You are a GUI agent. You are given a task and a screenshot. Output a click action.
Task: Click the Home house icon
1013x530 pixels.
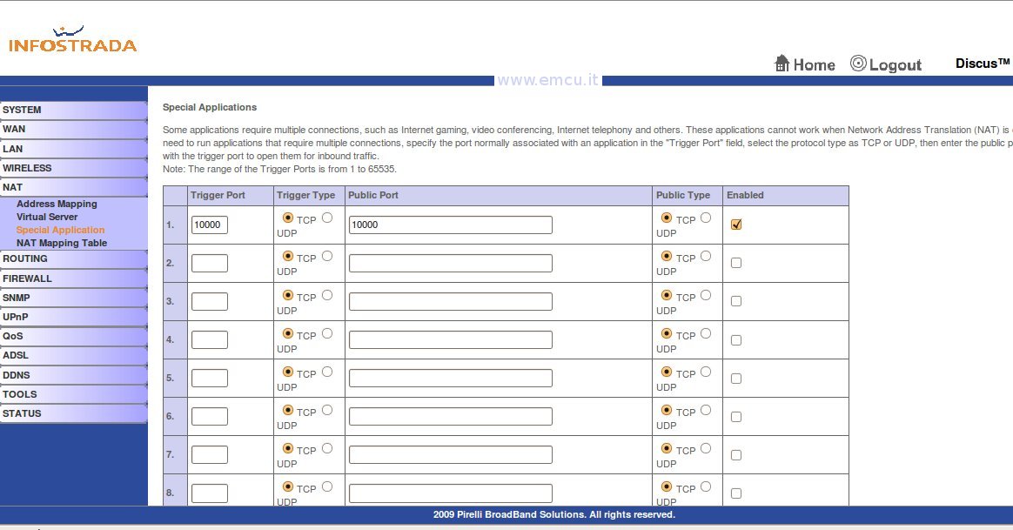click(x=782, y=64)
